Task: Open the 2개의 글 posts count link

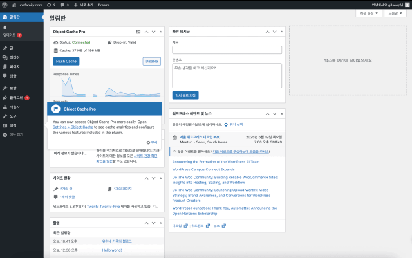Action: click(x=66, y=189)
